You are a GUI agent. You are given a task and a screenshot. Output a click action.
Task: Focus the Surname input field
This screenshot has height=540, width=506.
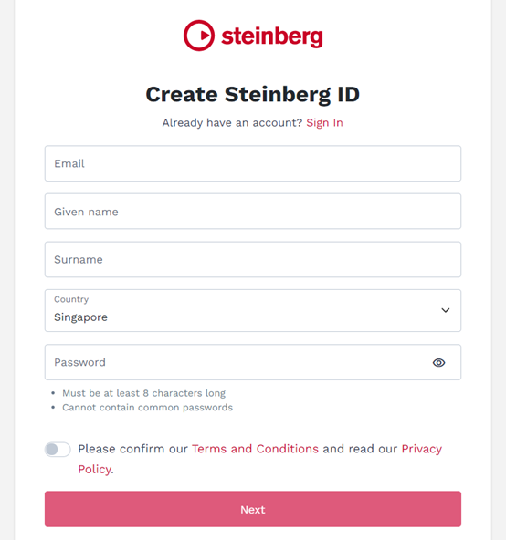(253, 259)
